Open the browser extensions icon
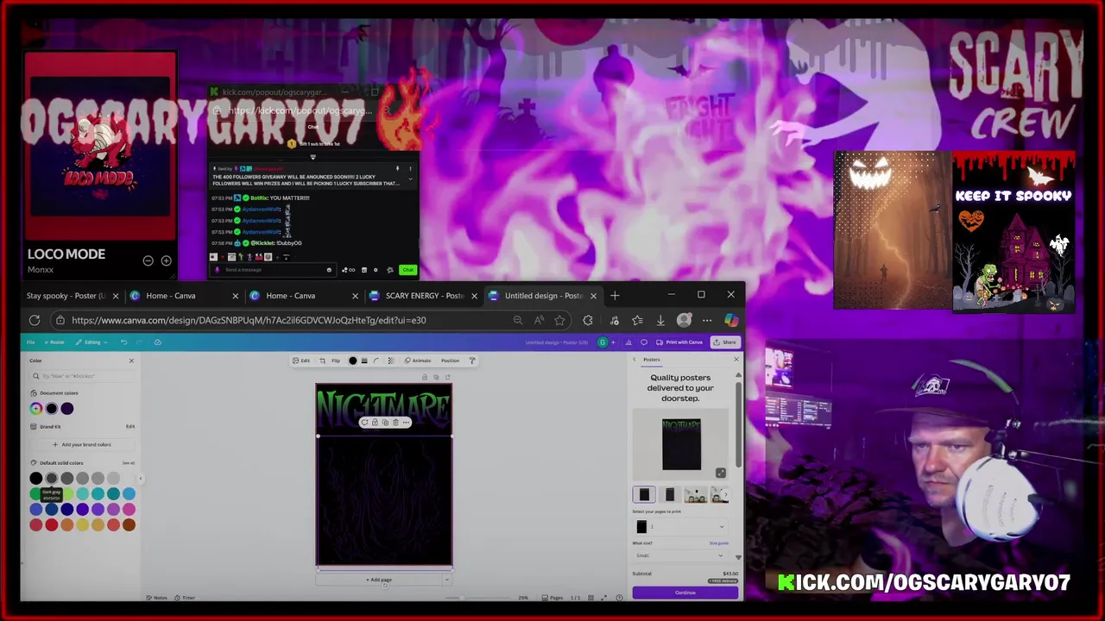Viewport: 1105px width, 621px height. click(588, 320)
